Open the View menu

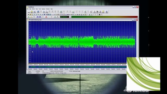click(37, 9)
